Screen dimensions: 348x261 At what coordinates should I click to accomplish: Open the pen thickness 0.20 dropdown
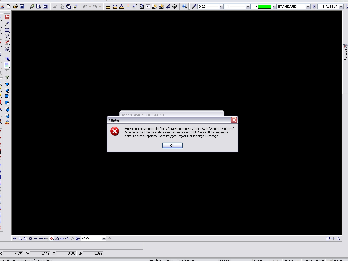click(x=221, y=7)
